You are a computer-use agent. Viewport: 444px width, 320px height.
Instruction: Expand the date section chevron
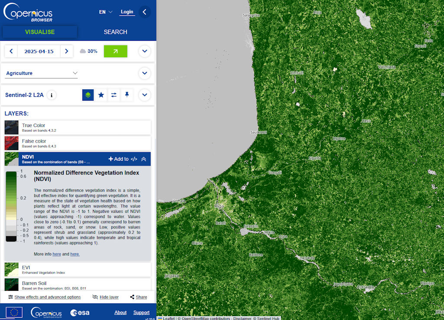tap(144, 51)
